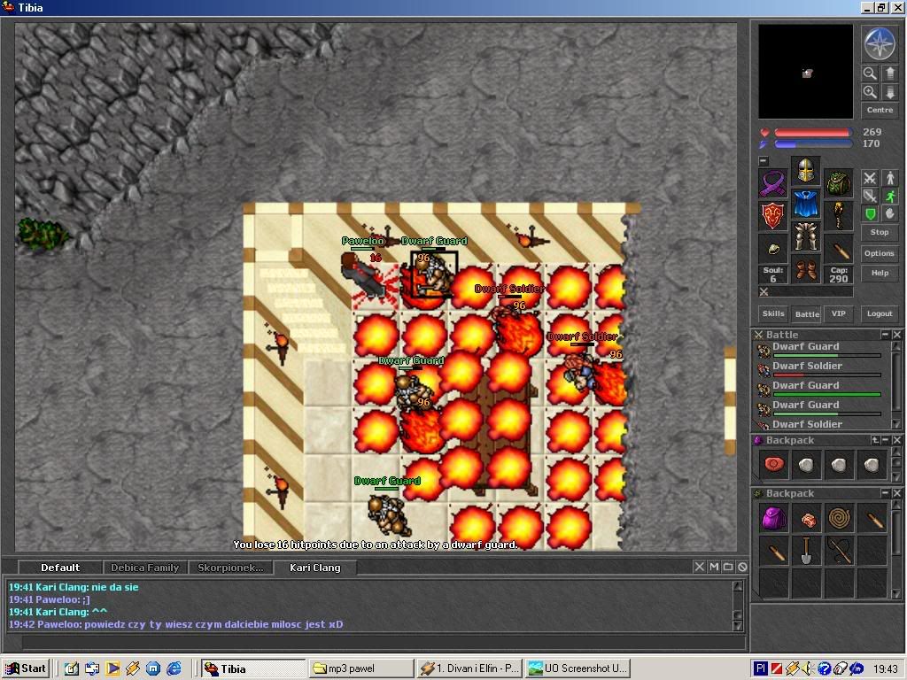Open the Help window
The image size is (907, 680).
880,273
